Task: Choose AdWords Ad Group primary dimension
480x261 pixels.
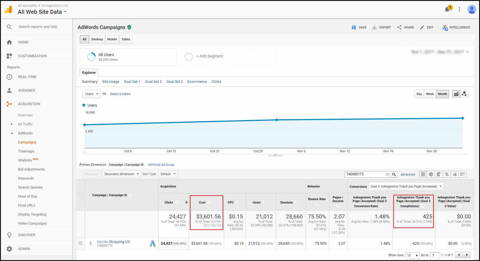Action: point(161,165)
